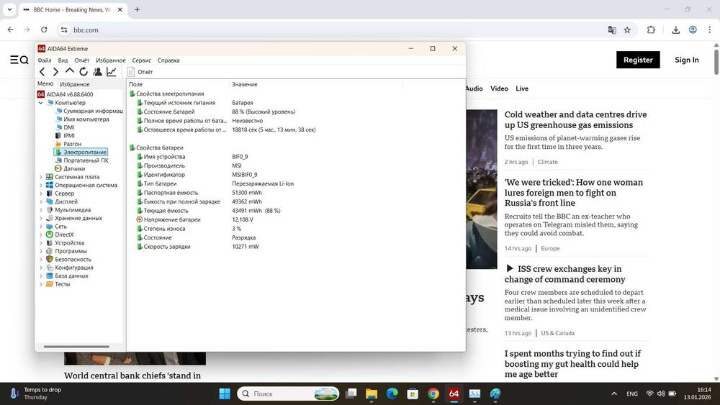
Task: Expand the Сервер tree node
Action: 41,194
